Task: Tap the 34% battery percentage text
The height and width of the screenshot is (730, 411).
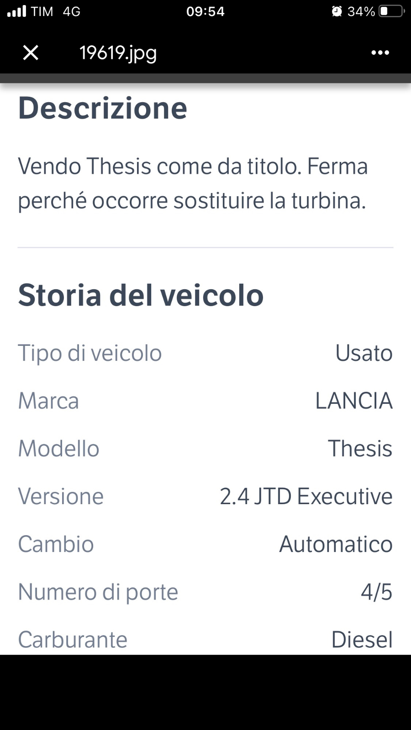Action: pyautogui.click(x=361, y=11)
